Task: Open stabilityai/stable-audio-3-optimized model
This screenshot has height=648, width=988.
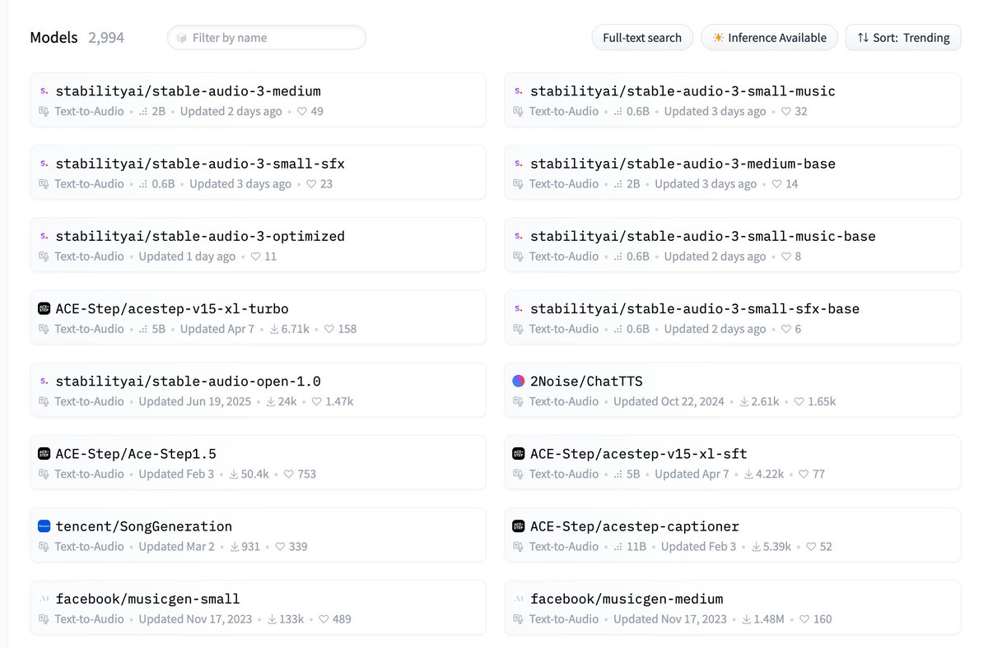Action: (258, 245)
